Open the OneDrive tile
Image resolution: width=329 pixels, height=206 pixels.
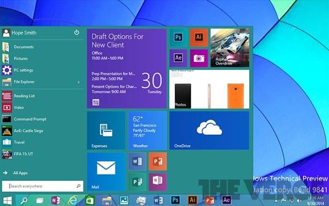209,131
